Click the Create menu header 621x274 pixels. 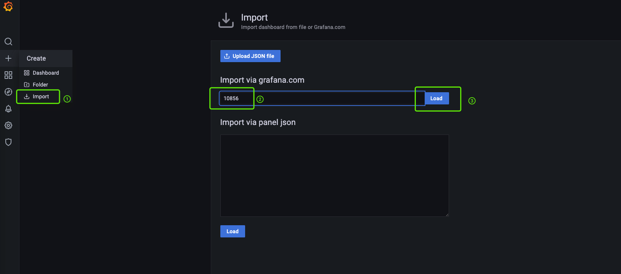[x=36, y=58]
